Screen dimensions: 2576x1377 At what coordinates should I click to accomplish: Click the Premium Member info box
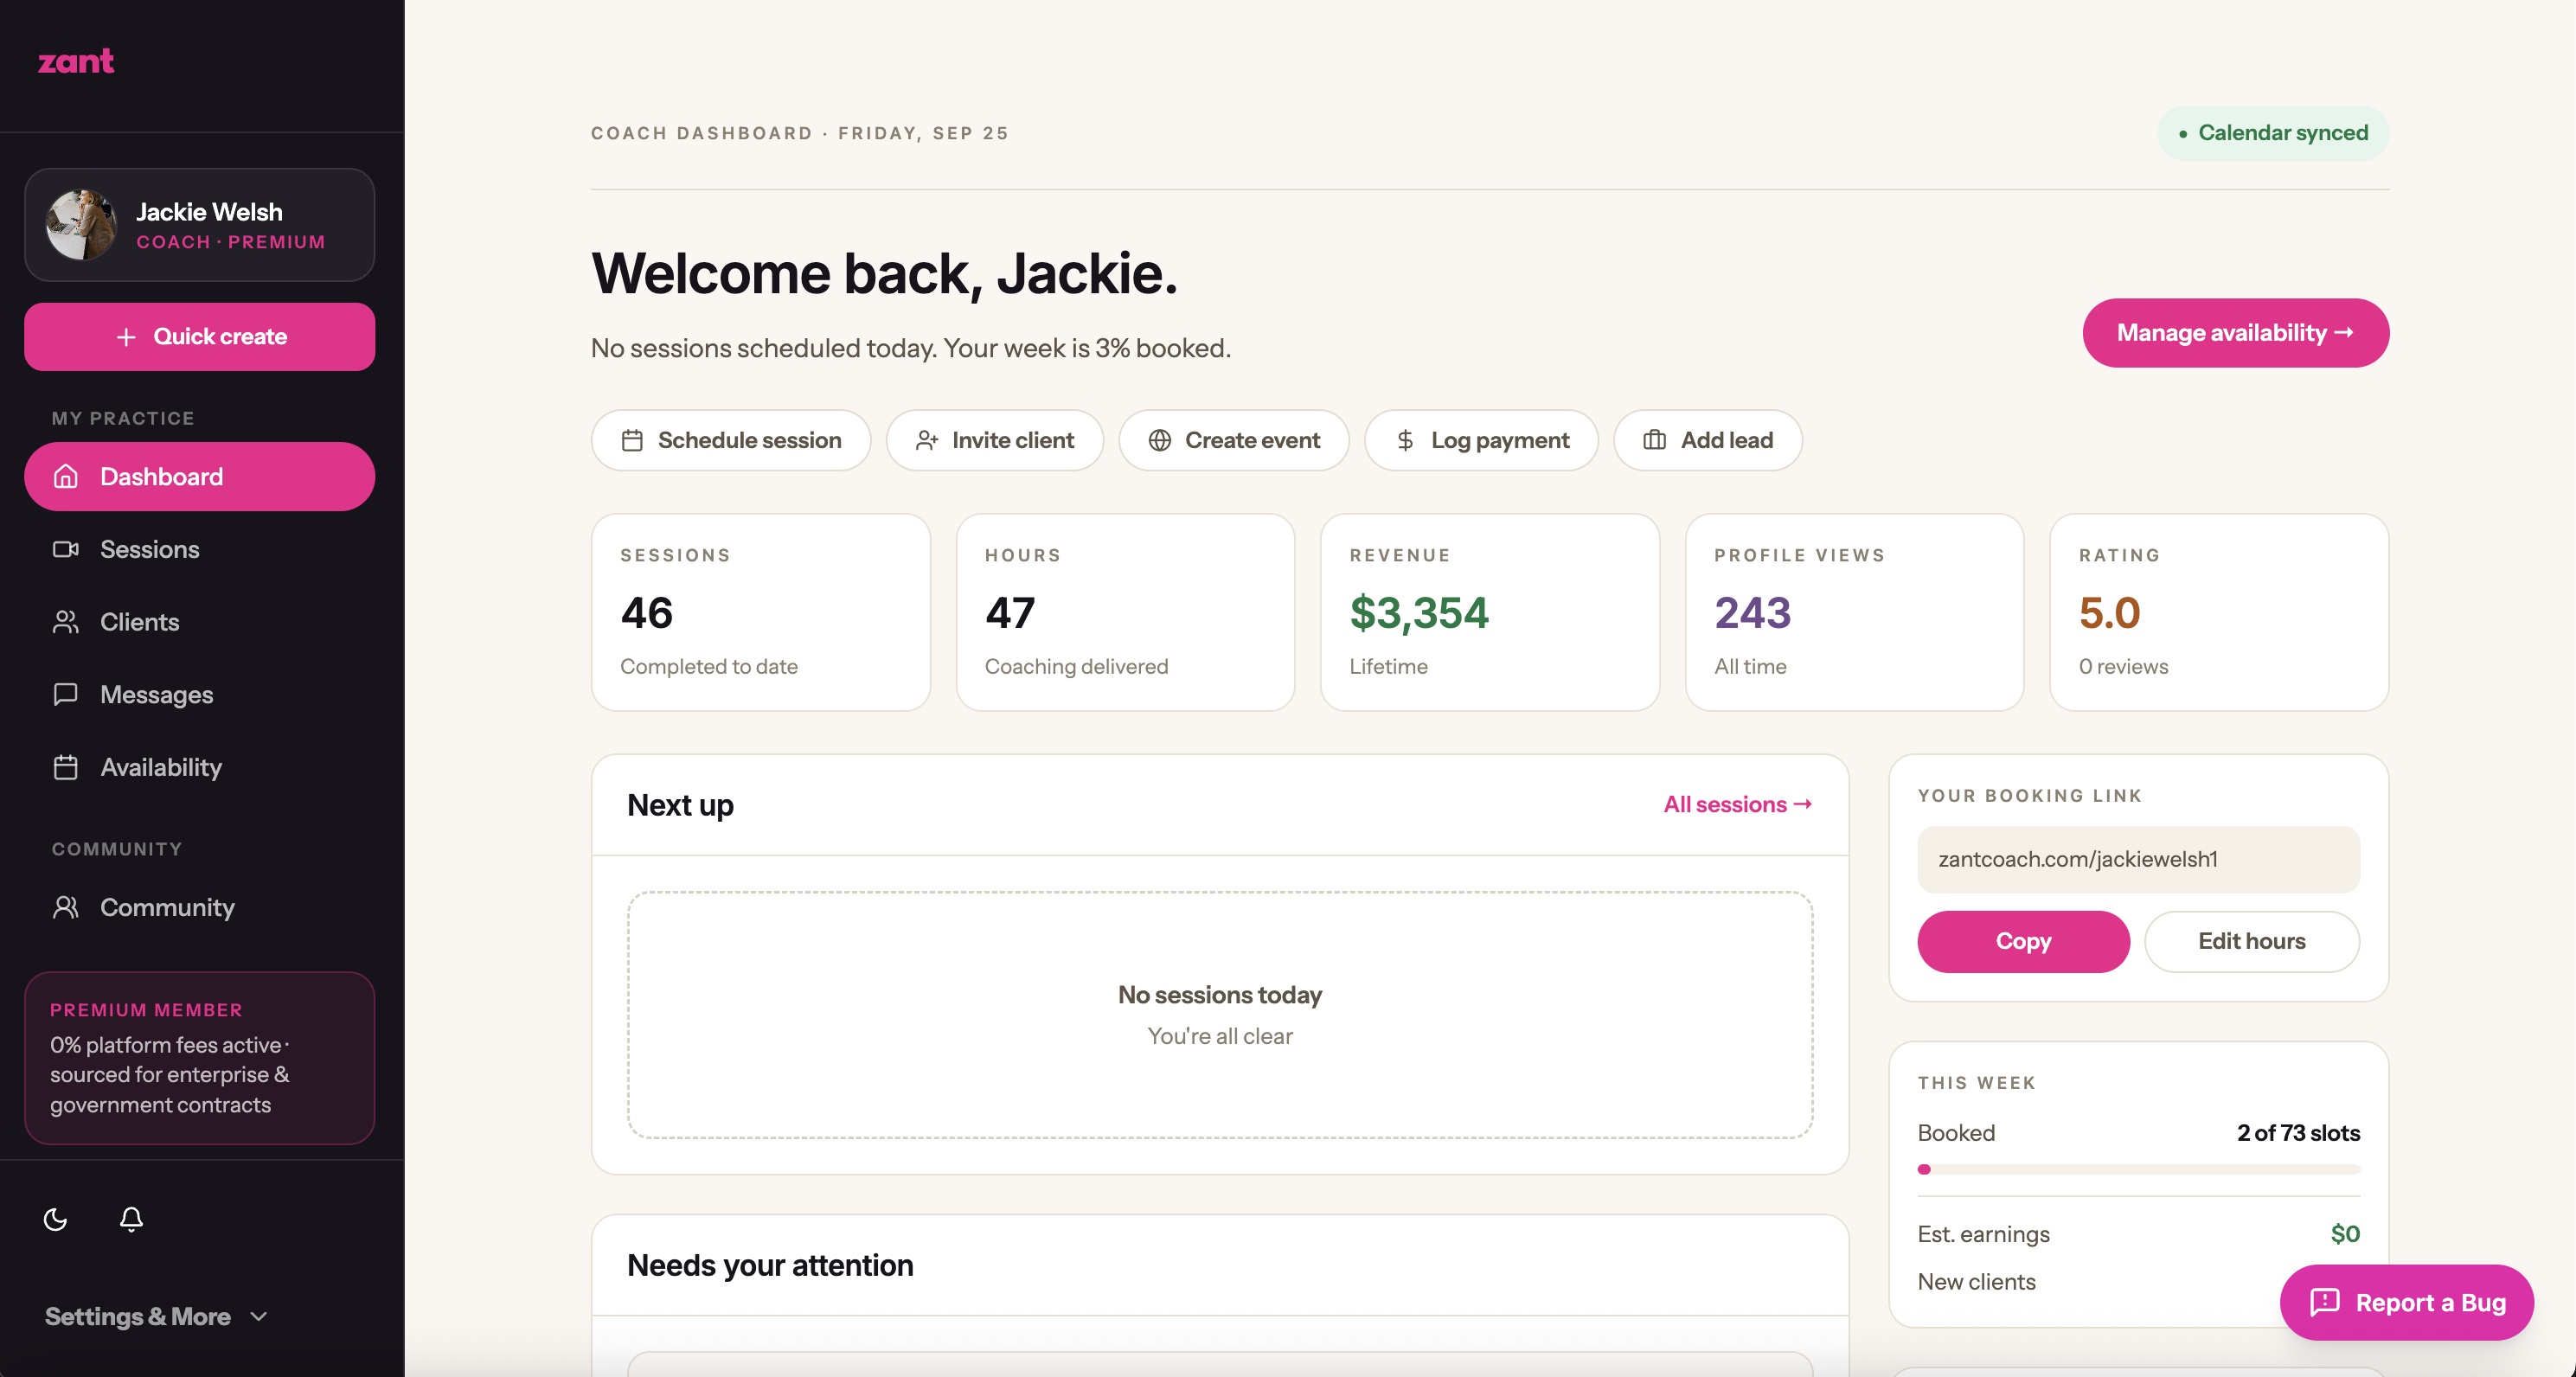200,1058
